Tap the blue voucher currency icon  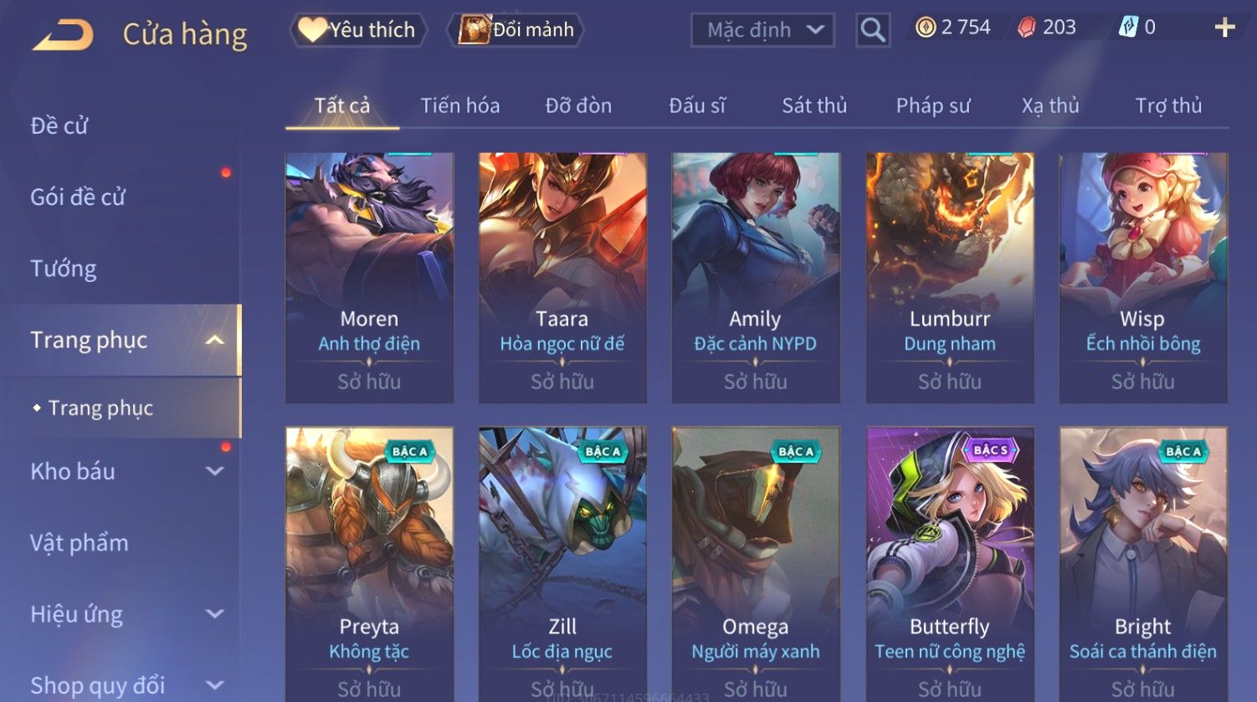[1127, 28]
